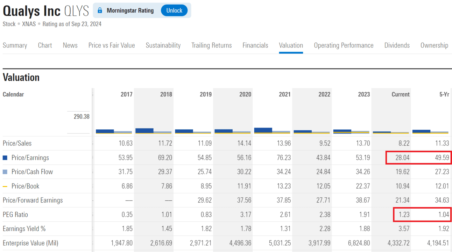The image size is (452, 252).
Task: Click the Current column mini bar chart
Action: click(x=390, y=132)
